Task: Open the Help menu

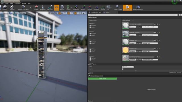Action: click(29, 3)
